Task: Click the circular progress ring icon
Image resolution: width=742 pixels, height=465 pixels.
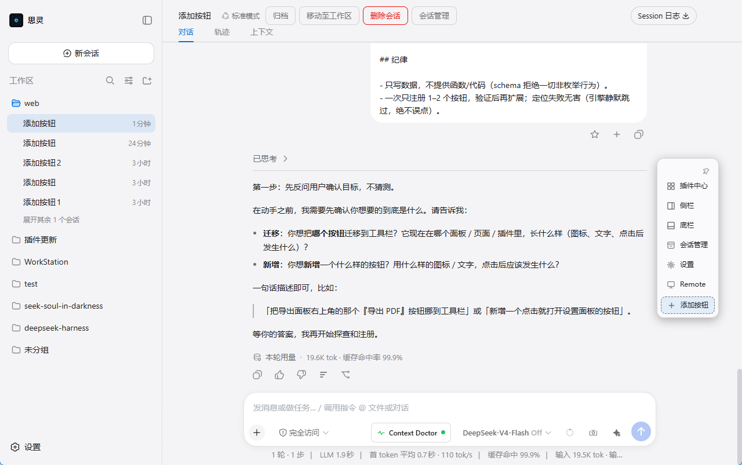Action: 570,433
